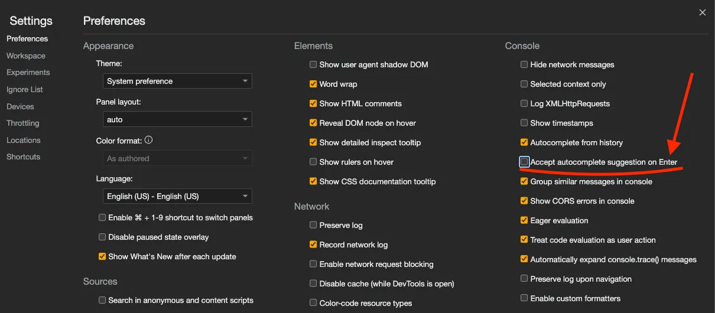Open the Devices settings tab
Screen dimensions: 715x313
tap(21, 106)
